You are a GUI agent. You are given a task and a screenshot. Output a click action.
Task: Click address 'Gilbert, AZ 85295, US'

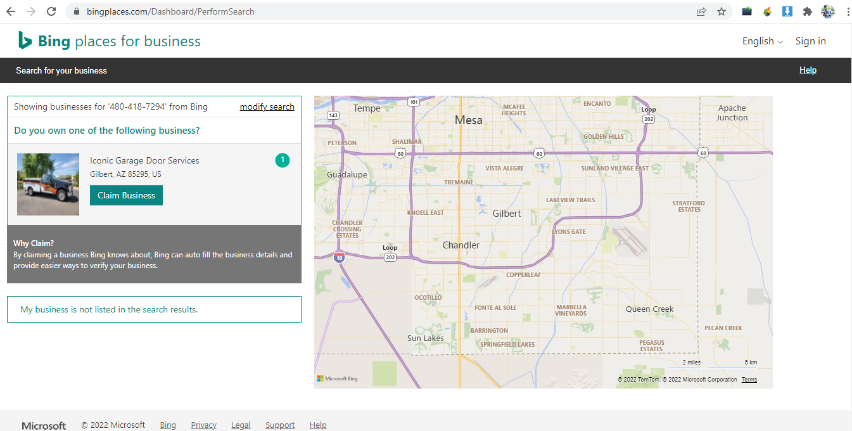click(x=125, y=174)
